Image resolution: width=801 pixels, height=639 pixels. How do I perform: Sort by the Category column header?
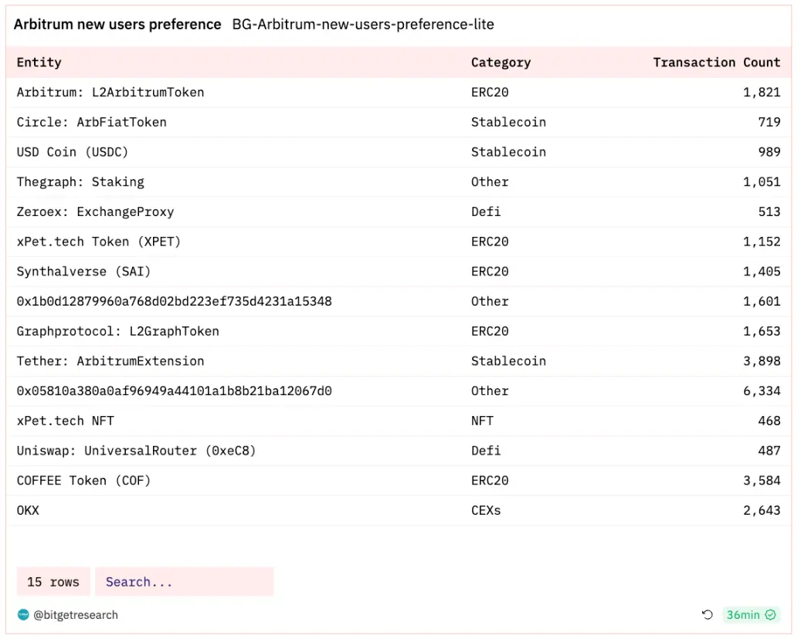[x=501, y=63]
